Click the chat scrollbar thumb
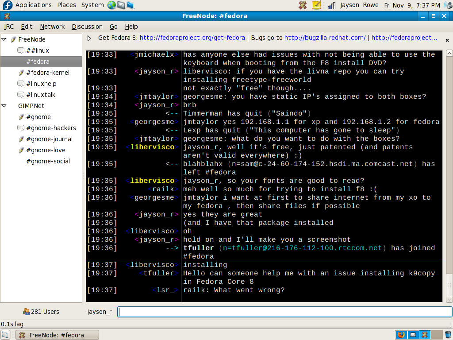453x340 pixels. pos(449,285)
